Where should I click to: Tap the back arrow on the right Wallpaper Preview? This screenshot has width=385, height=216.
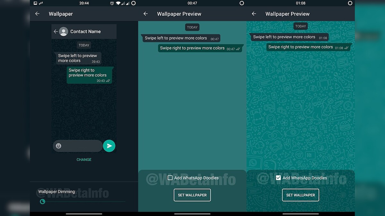[254, 14]
